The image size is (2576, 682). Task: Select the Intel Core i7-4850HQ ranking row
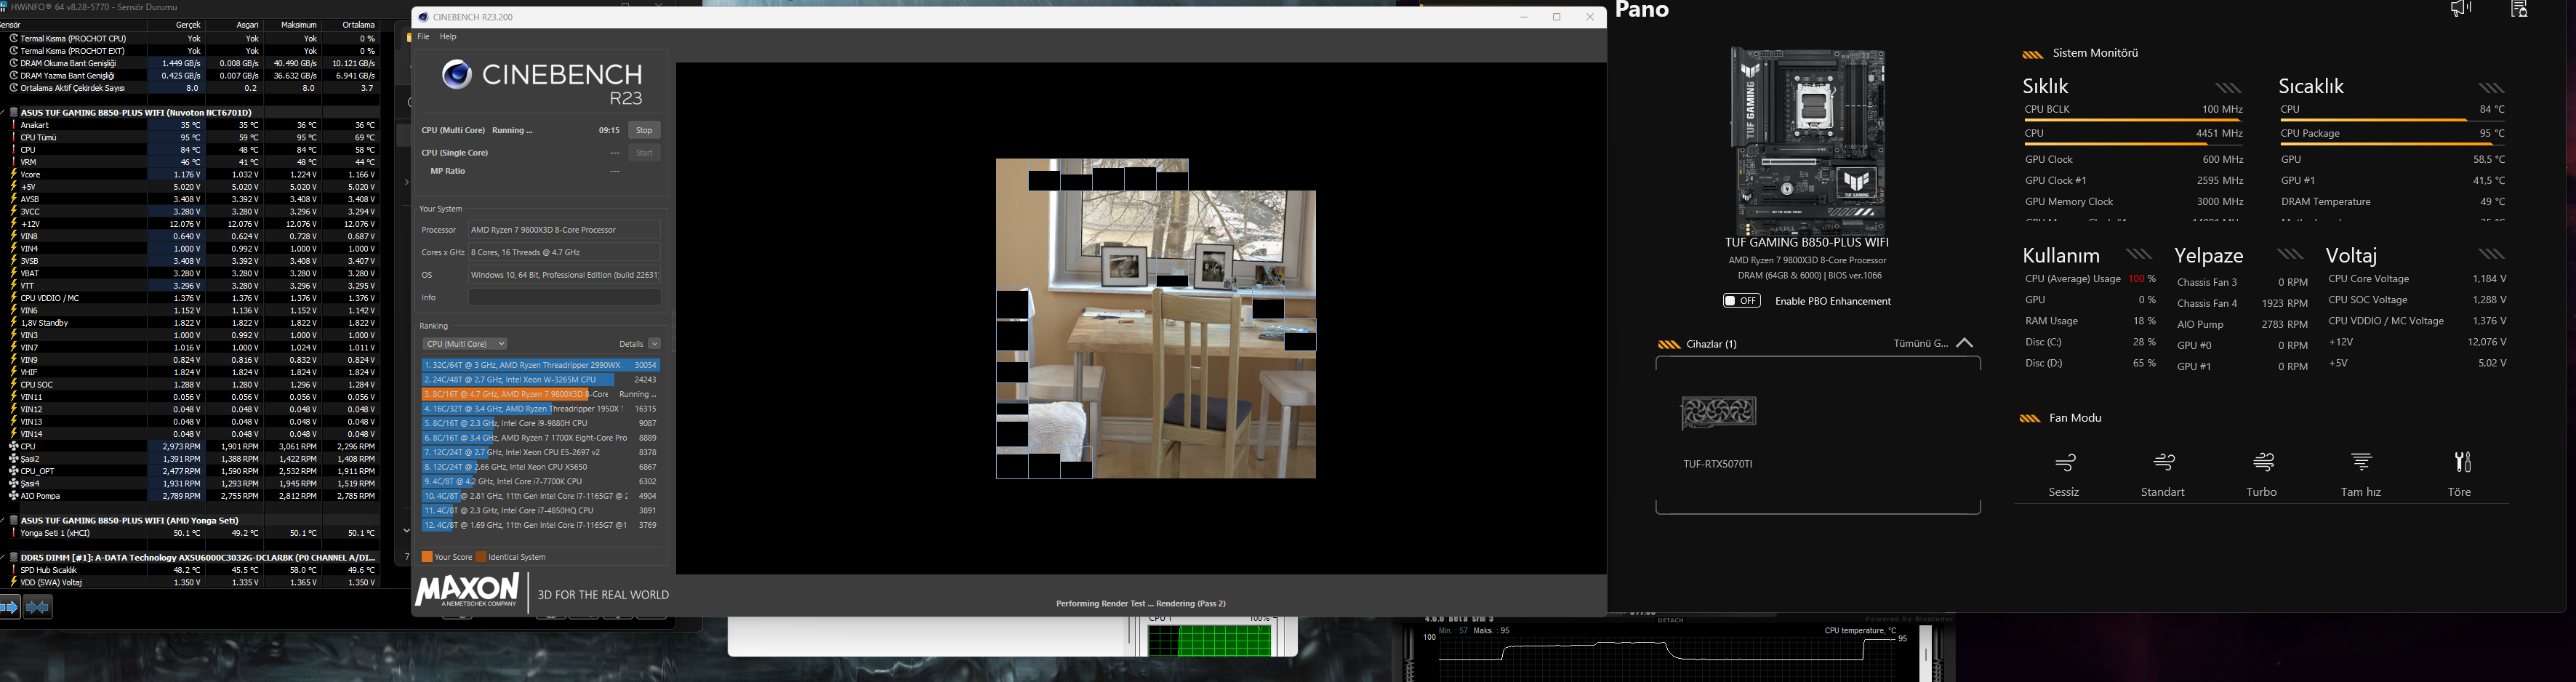click(x=540, y=511)
